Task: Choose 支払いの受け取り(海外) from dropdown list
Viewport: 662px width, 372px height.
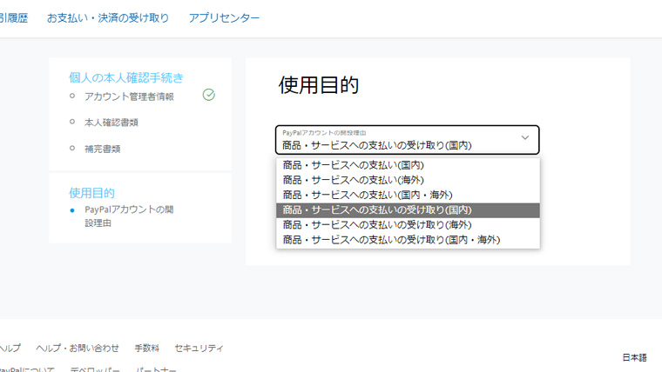Action: 376,224
